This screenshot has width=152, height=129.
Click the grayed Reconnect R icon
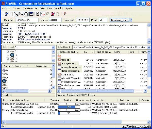click(58, 14)
